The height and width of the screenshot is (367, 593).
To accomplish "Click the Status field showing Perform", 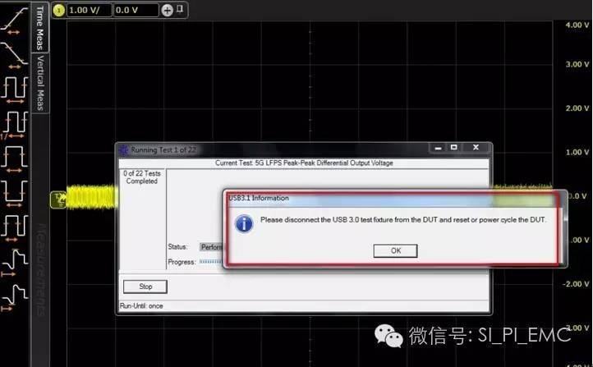I will point(211,247).
